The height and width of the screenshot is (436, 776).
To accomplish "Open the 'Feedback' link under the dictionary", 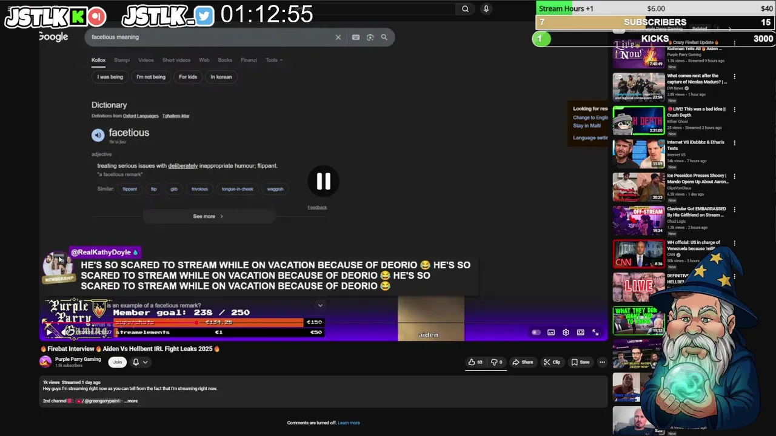I will [x=317, y=208].
